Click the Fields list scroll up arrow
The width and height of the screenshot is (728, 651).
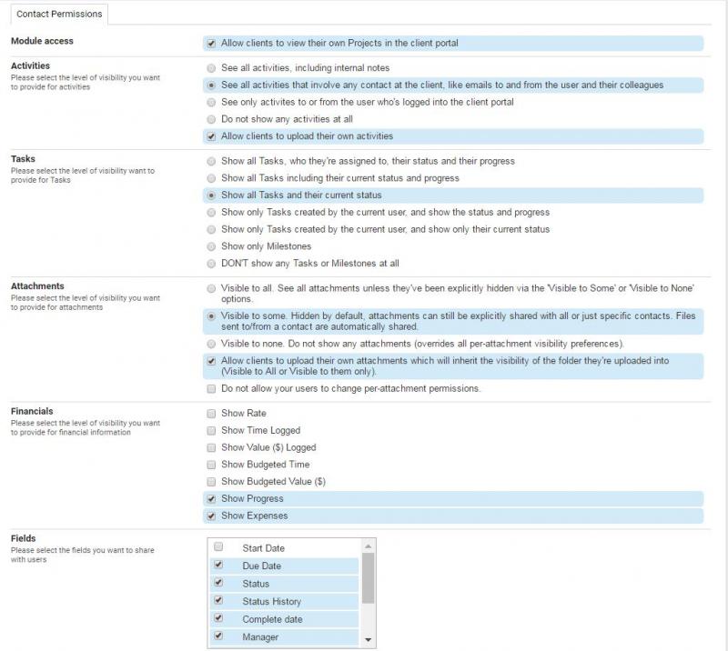(368, 546)
